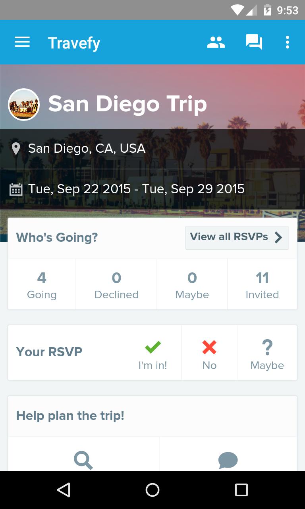Image resolution: width=305 pixels, height=509 pixels.
Task: Tap the speech bubble comment icon
Action: [228, 460]
